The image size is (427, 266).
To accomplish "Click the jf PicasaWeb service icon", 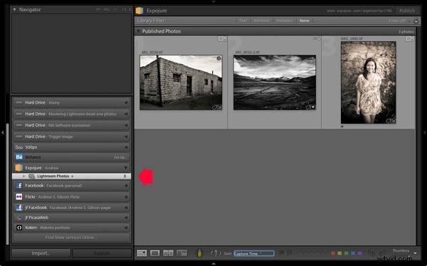I will tap(19, 218).
